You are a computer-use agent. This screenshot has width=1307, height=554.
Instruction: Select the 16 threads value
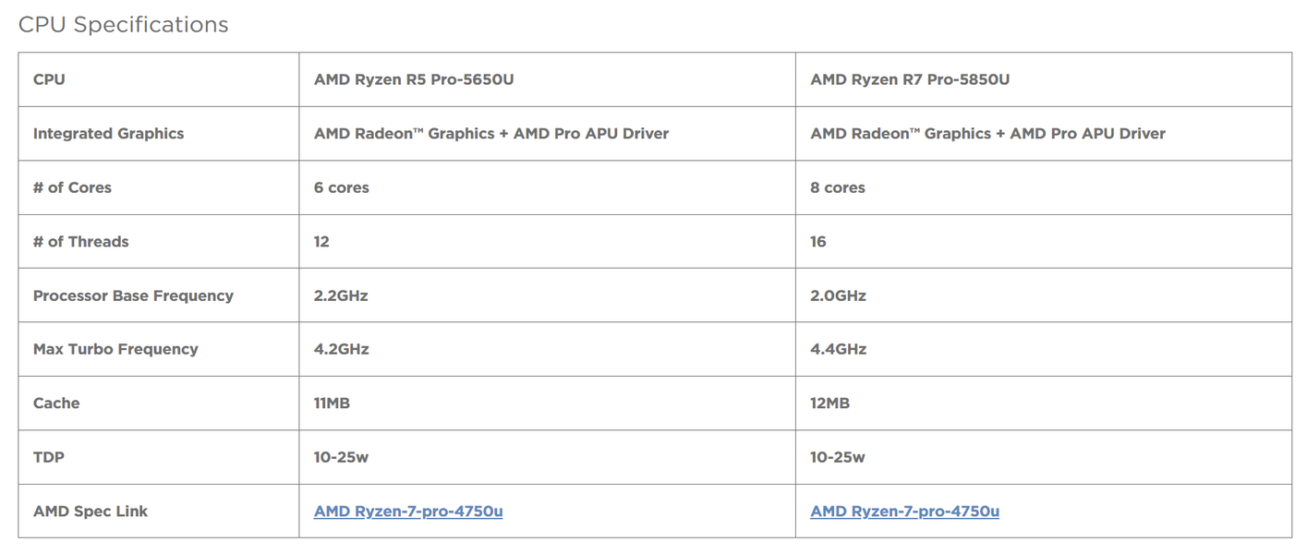tap(818, 242)
